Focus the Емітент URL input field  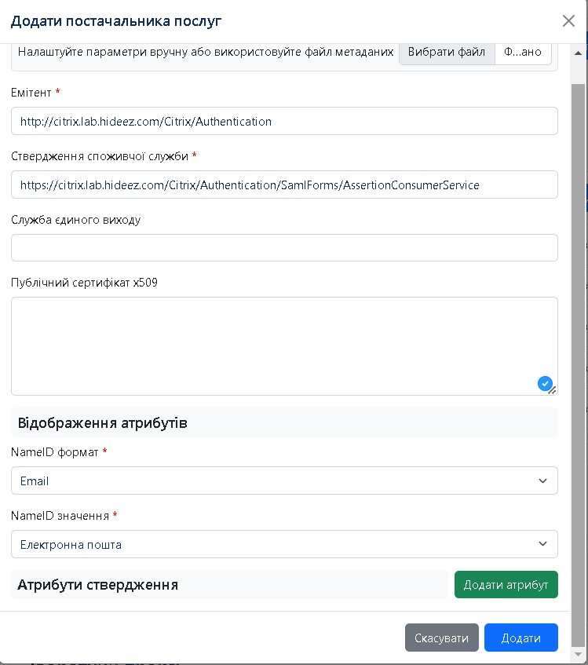pyautogui.click(x=284, y=121)
